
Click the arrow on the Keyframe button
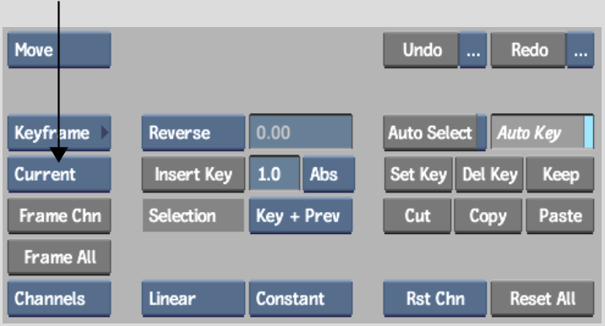pyautogui.click(x=104, y=133)
